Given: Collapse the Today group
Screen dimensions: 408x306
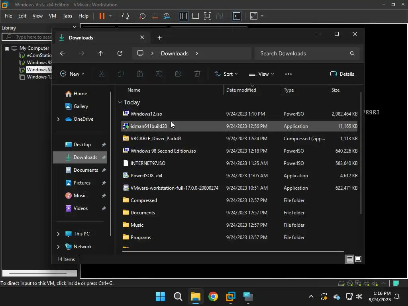Looking at the screenshot, I should pos(120,102).
